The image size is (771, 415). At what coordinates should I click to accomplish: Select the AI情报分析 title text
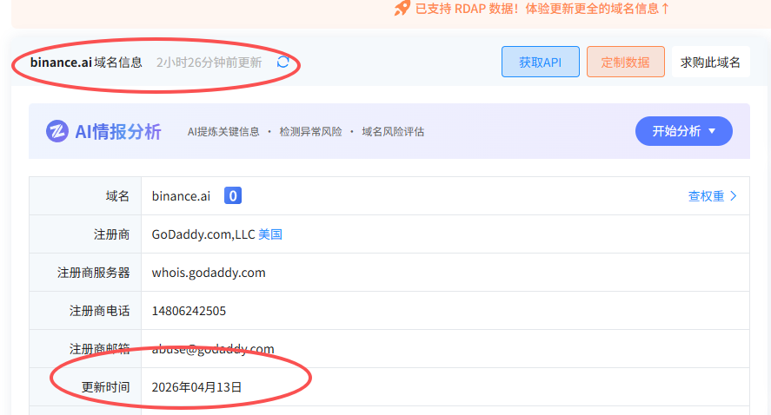tap(118, 132)
